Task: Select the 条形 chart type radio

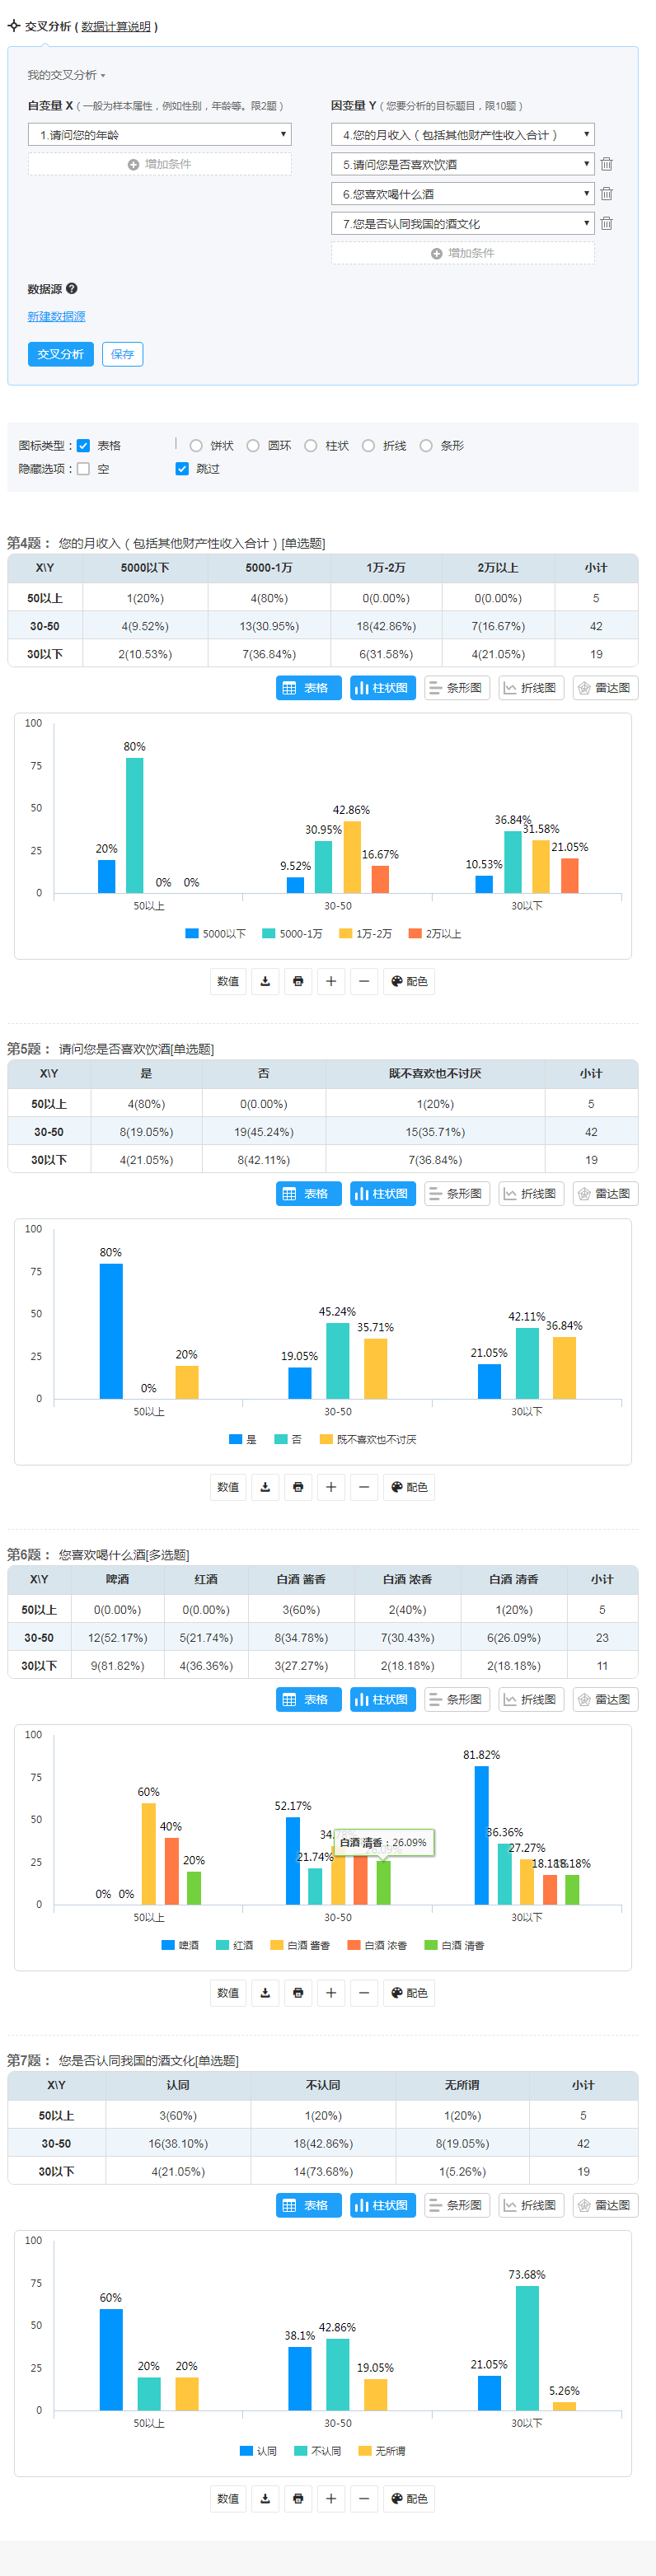Action: (x=426, y=446)
